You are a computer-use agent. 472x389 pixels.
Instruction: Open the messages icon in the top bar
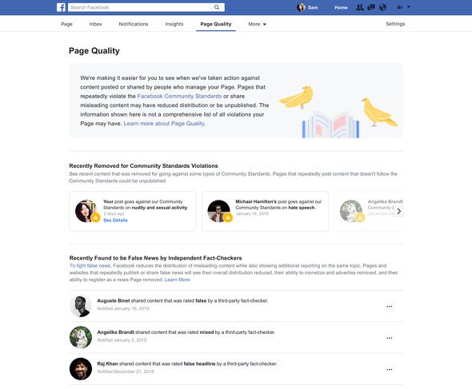click(x=371, y=7)
